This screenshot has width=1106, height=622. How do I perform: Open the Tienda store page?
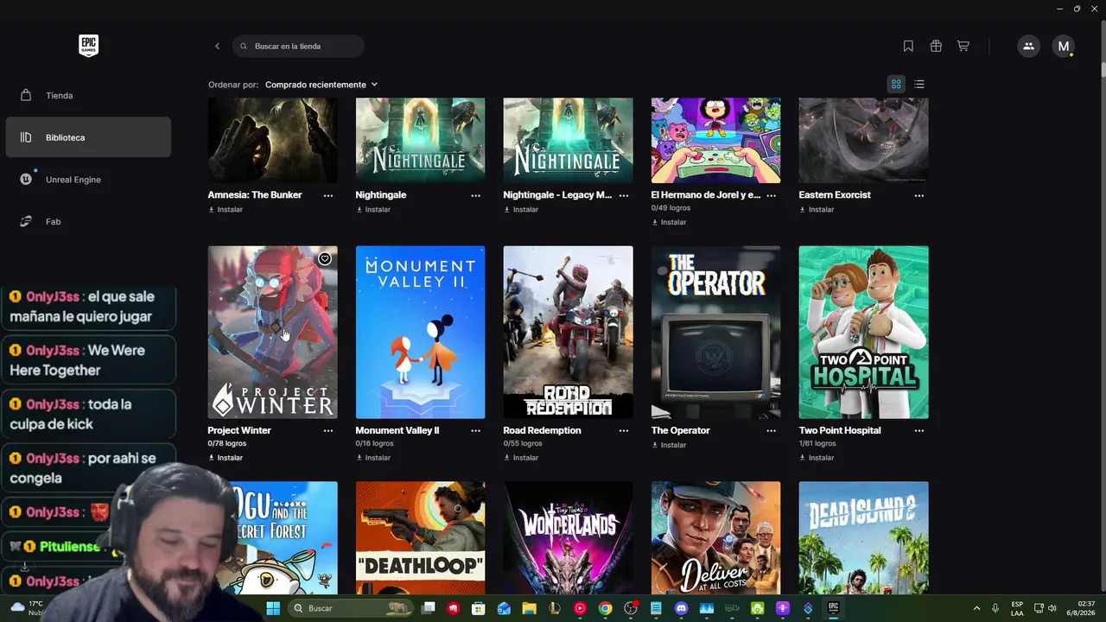88,95
